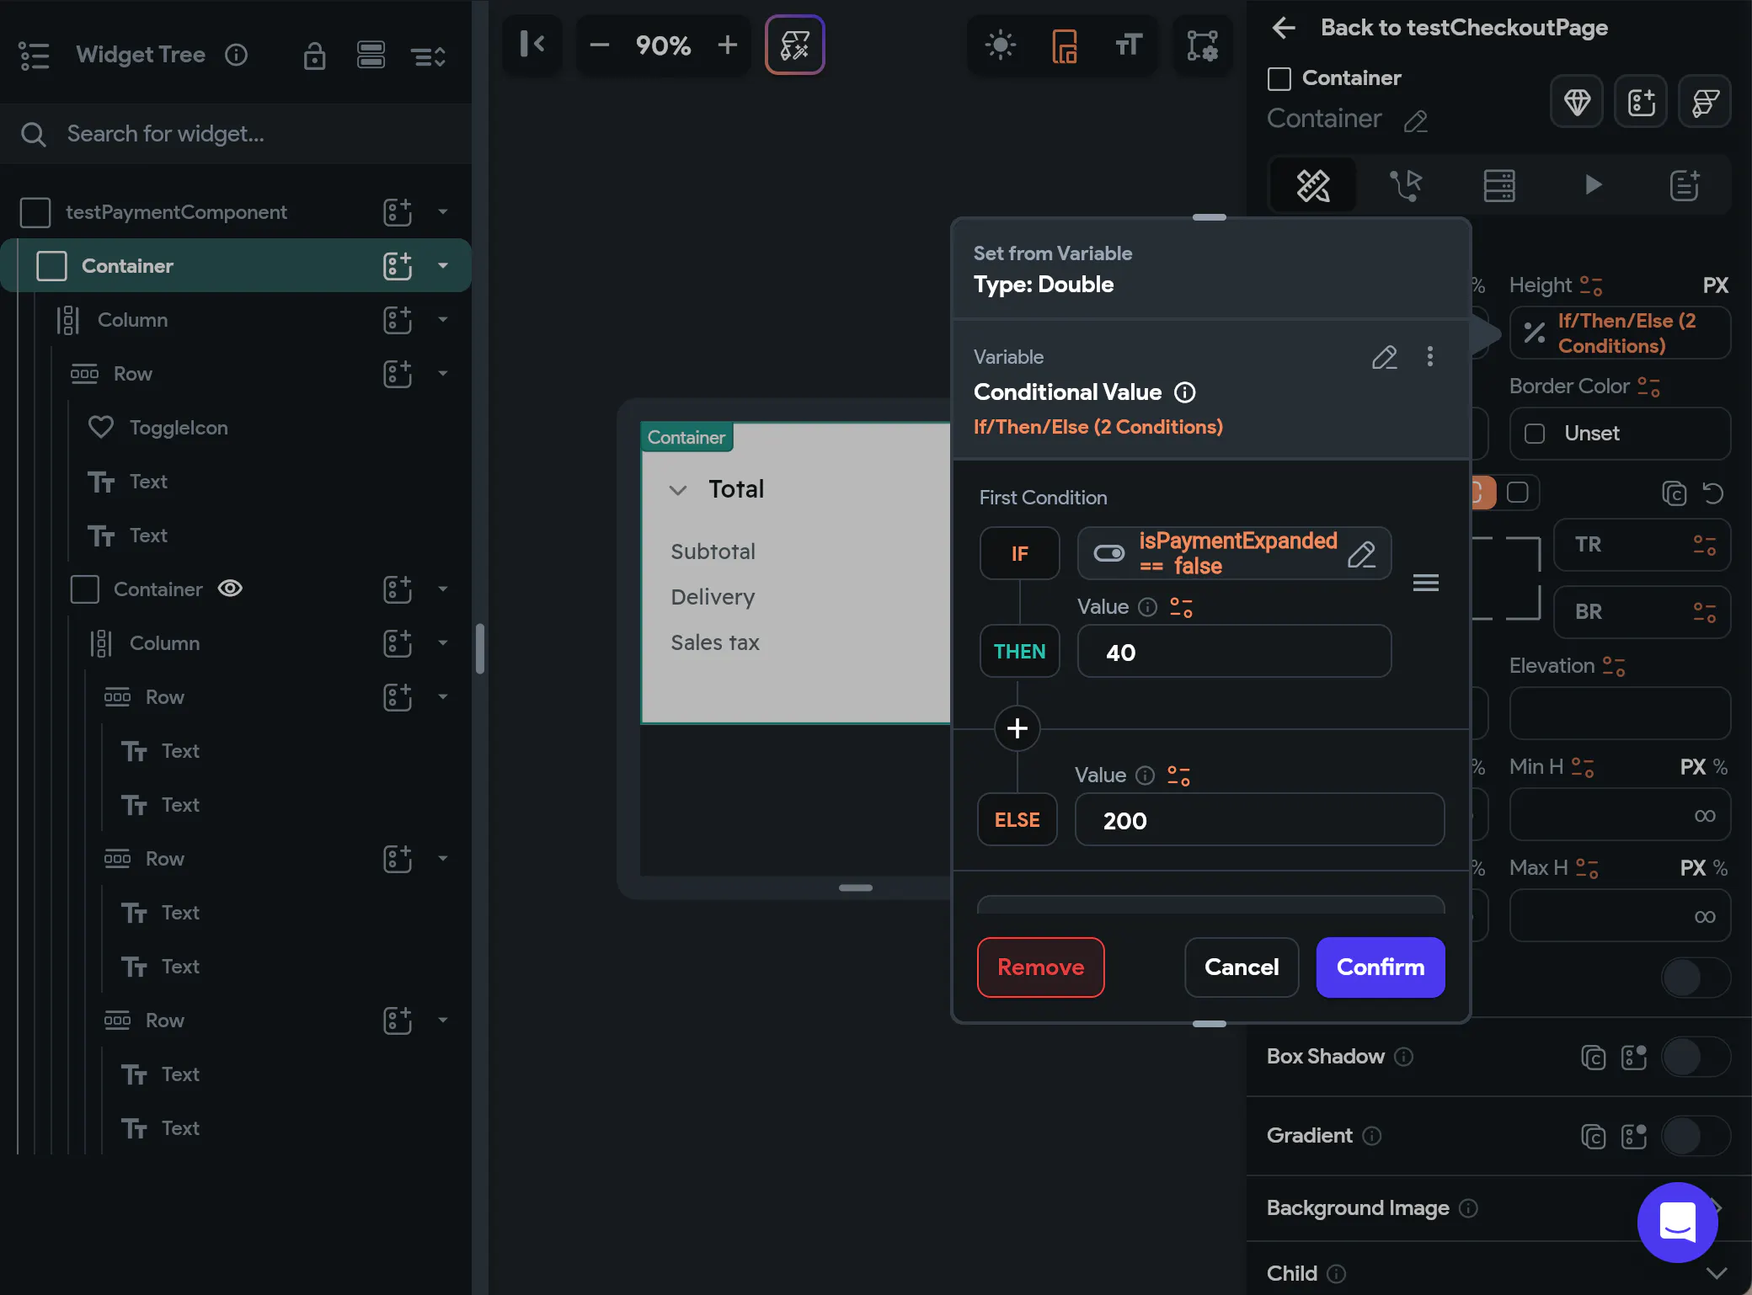This screenshot has height=1295, width=1752.
Task: Open the Actions play tab
Action: coord(1592,185)
